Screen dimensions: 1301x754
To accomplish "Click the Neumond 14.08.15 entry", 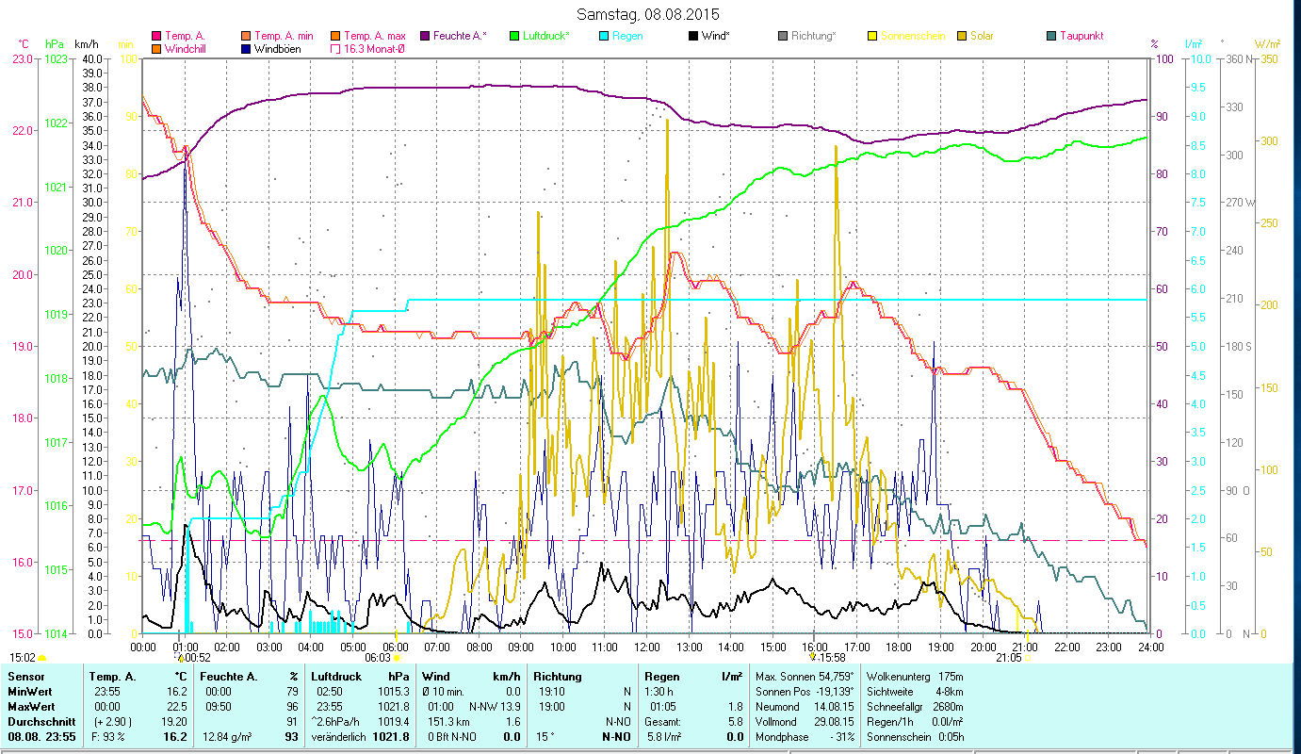I will pos(805,706).
